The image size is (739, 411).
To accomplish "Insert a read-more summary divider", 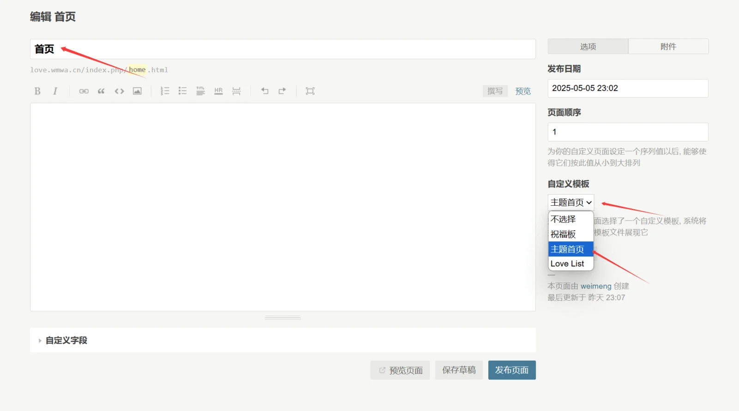I will coord(236,91).
